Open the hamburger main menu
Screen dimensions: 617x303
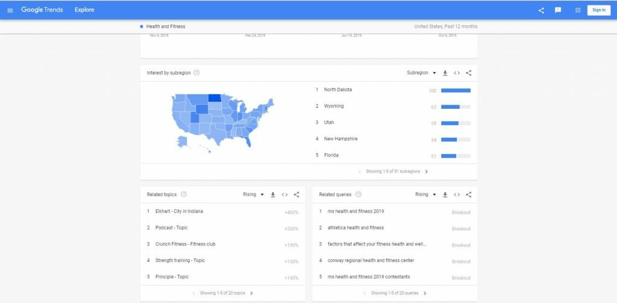coord(10,10)
